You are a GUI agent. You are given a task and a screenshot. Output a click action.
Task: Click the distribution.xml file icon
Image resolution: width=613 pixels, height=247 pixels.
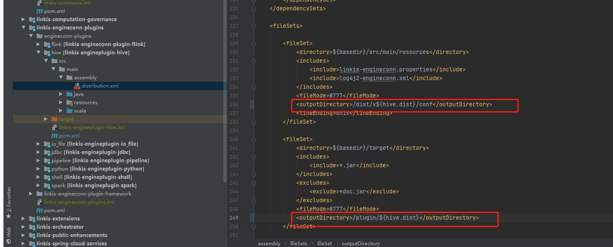(x=77, y=86)
